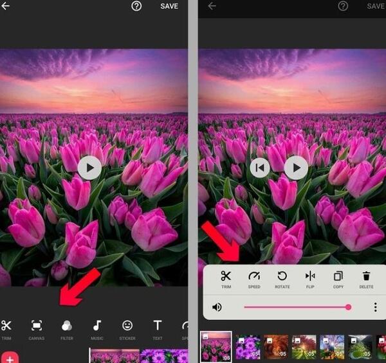Viewport: 386px width, 363px height.
Task: Select the orange canyon thumbnail
Action: point(276,347)
